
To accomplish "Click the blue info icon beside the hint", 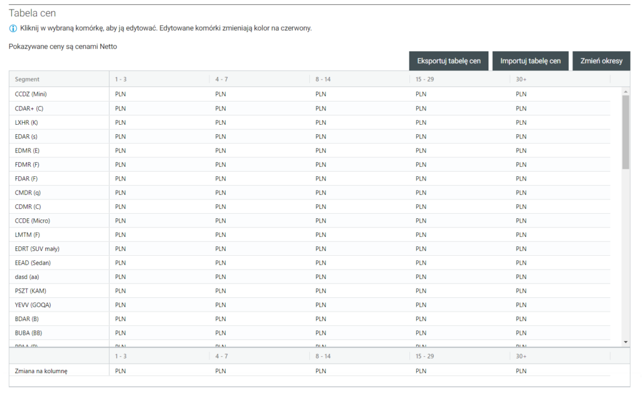I will (x=13, y=28).
